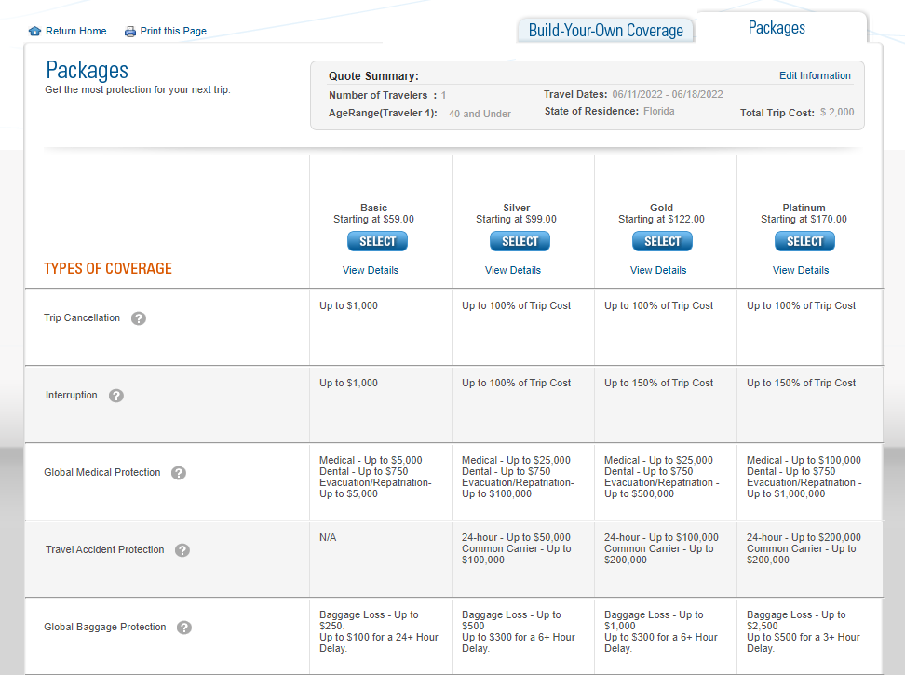Click Print this Page link text

click(x=173, y=31)
